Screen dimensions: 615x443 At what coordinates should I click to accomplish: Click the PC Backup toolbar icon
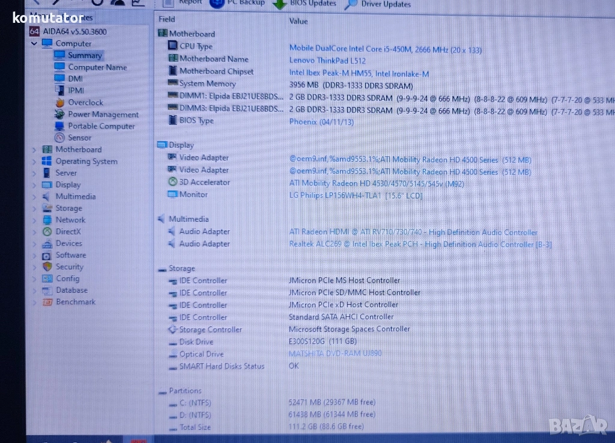point(217,3)
